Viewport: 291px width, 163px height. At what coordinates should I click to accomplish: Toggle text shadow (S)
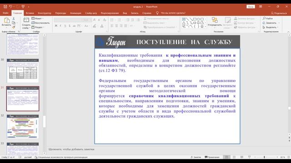coord(70,26)
